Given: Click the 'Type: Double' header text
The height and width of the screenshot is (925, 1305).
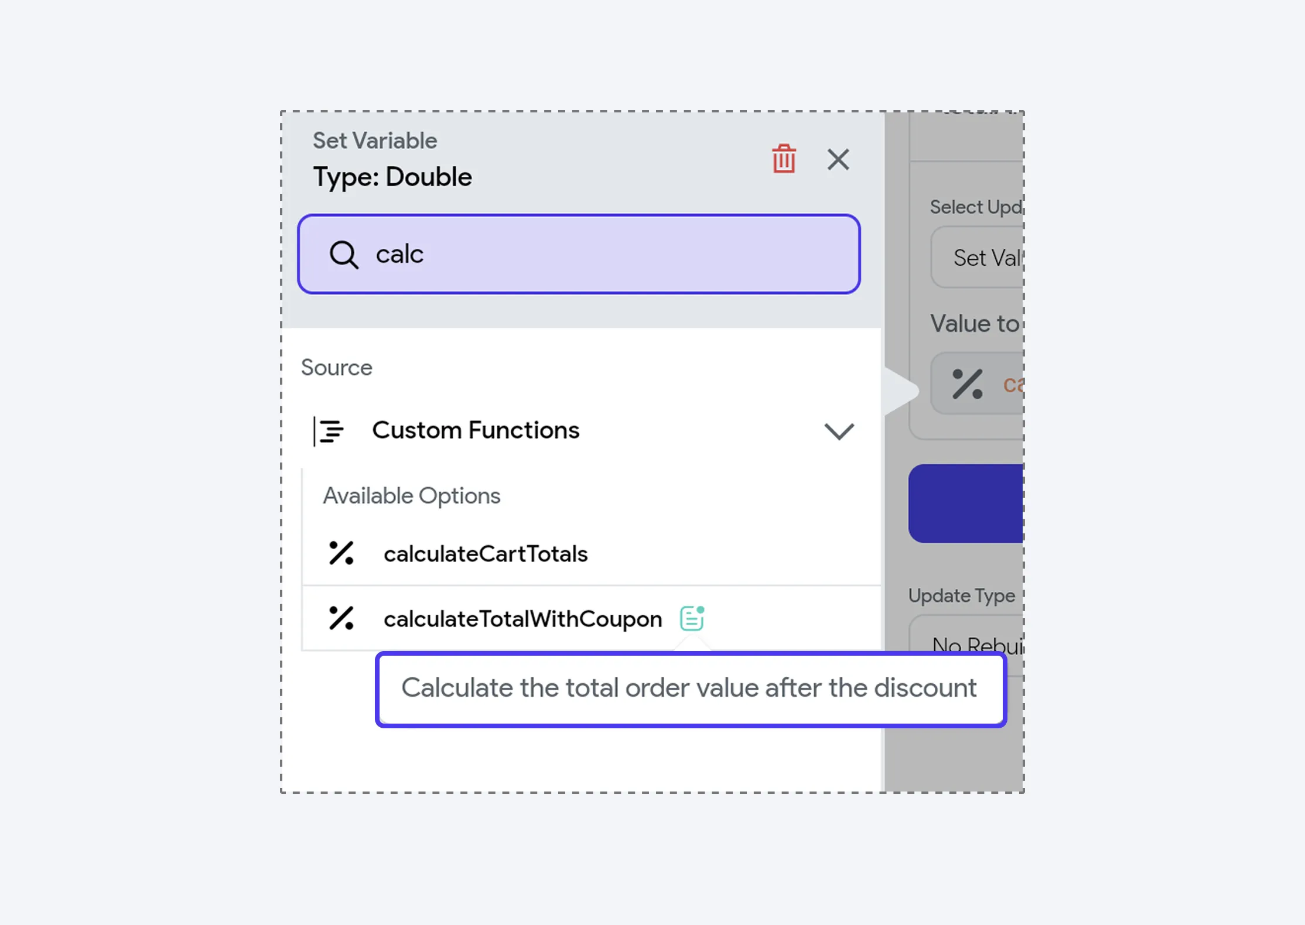Looking at the screenshot, I should pos(392,177).
